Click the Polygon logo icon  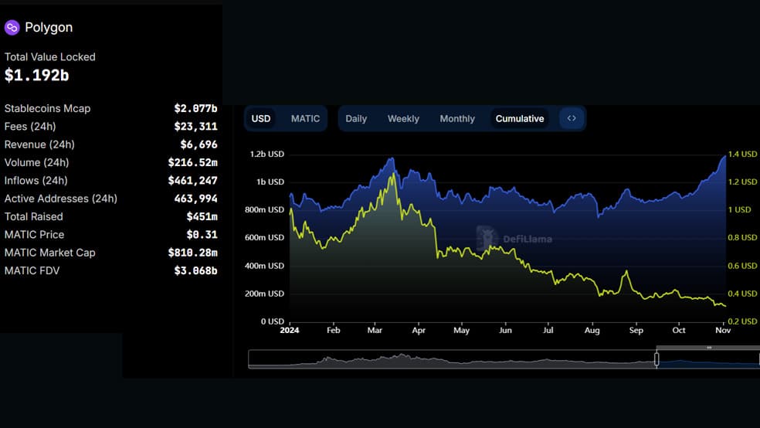(x=12, y=28)
